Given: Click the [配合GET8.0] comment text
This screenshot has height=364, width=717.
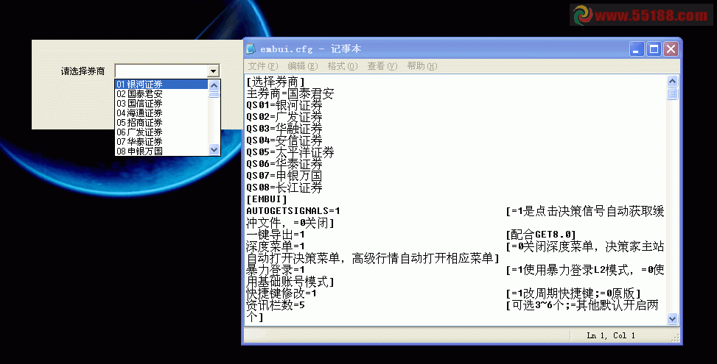Looking at the screenshot, I should [x=540, y=235].
